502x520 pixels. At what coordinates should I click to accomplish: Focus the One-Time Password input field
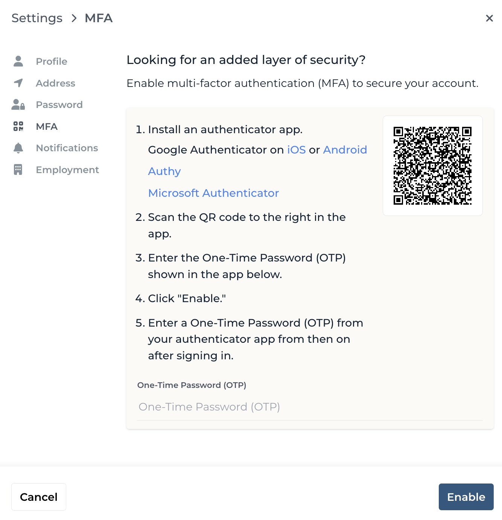point(310,407)
